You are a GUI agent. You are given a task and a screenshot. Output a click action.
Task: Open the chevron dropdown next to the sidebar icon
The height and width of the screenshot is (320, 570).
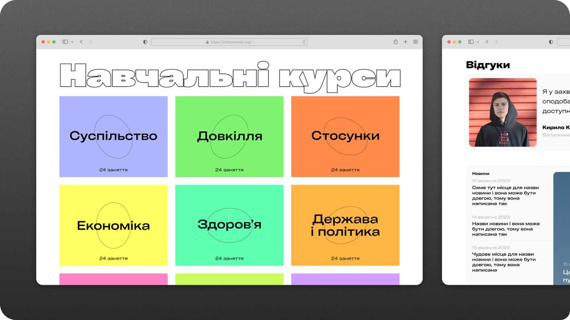click(x=71, y=41)
